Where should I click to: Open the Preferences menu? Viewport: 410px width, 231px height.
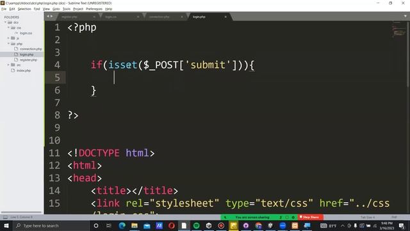[94, 9]
